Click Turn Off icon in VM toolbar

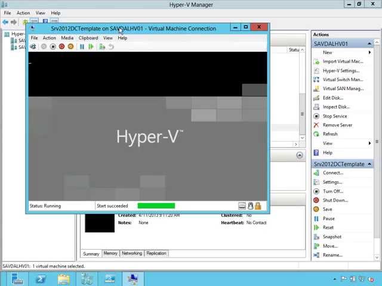coord(53,46)
